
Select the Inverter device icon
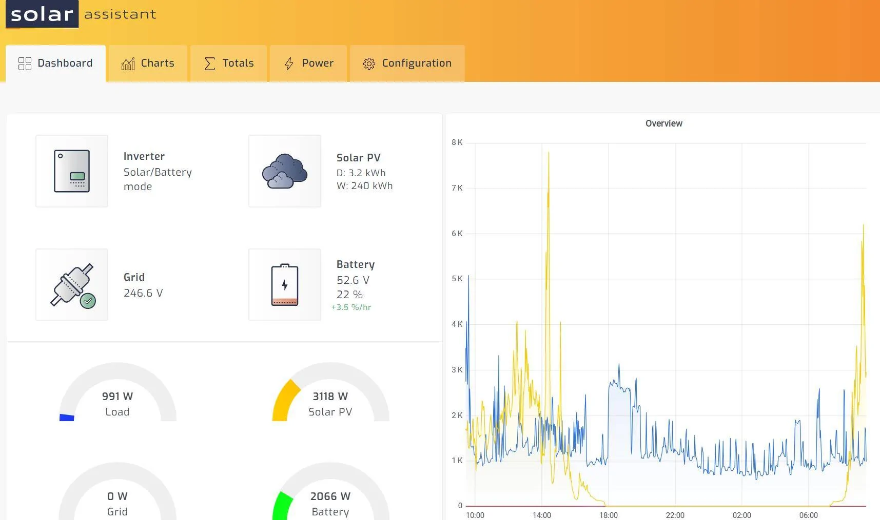tap(72, 171)
